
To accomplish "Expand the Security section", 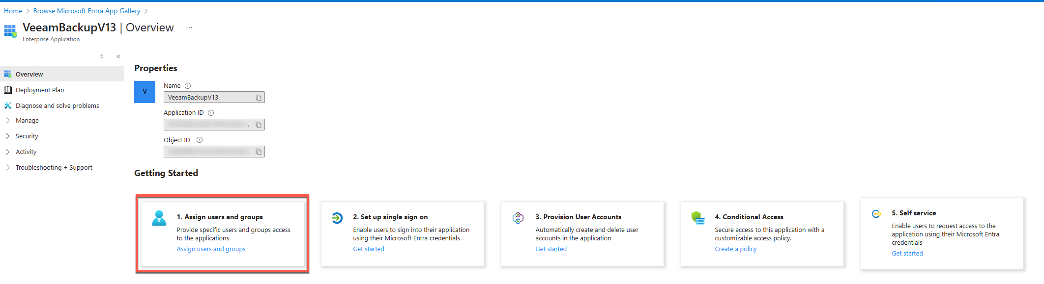I will pyautogui.click(x=27, y=136).
